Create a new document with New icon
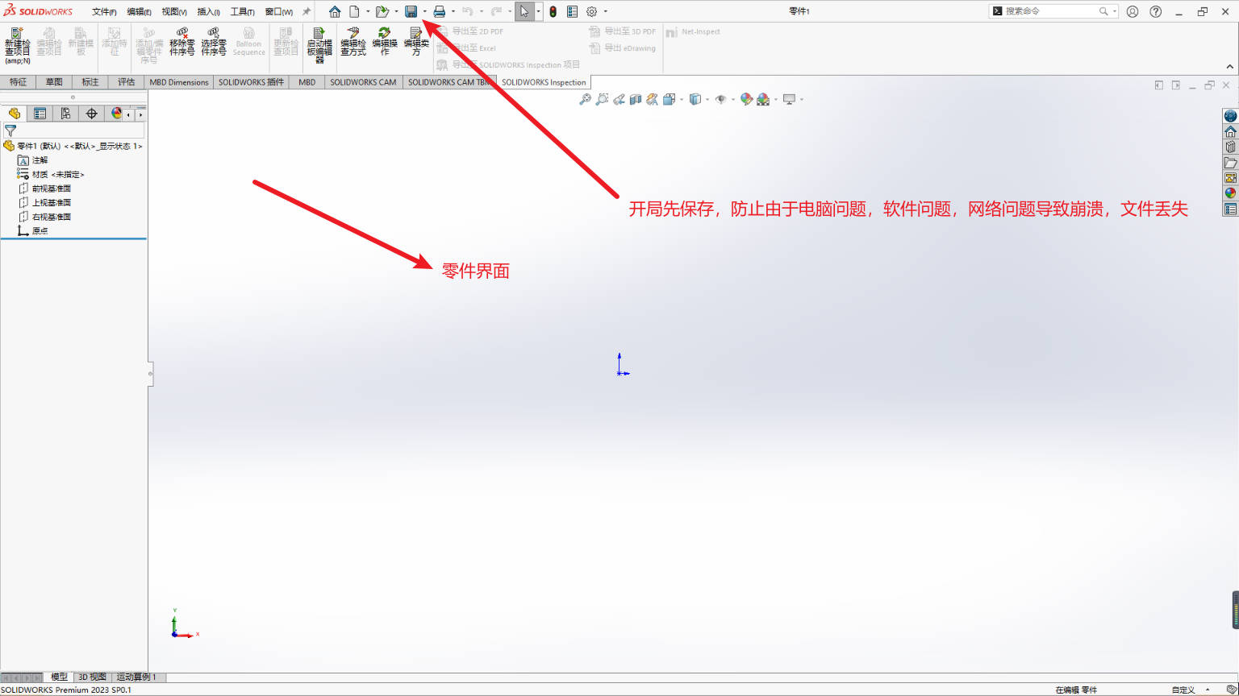The width and height of the screenshot is (1239, 696). (x=354, y=11)
